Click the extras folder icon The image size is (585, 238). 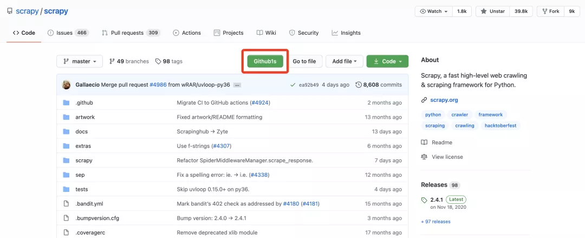pos(67,146)
